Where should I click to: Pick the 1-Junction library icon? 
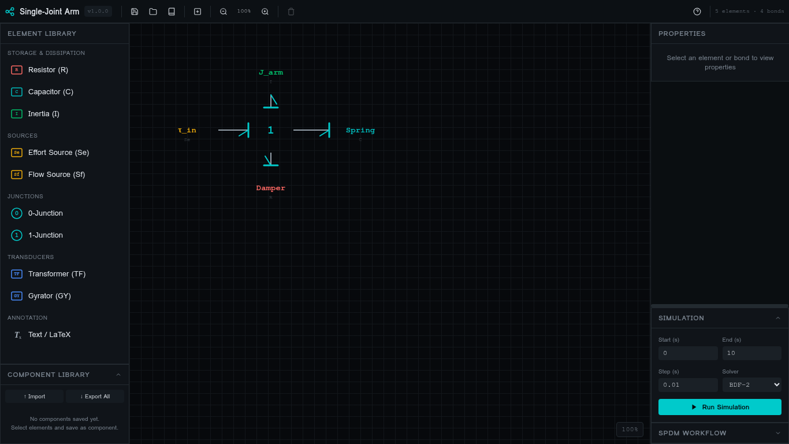(x=17, y=235)
